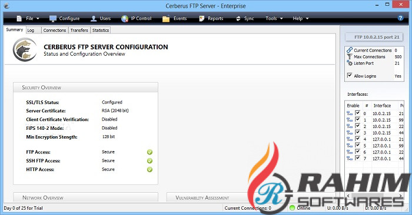The width and height of the screenshot is (412, 215).
Task: Click the network icon of interface 5
Action: [x=350, y=146]
